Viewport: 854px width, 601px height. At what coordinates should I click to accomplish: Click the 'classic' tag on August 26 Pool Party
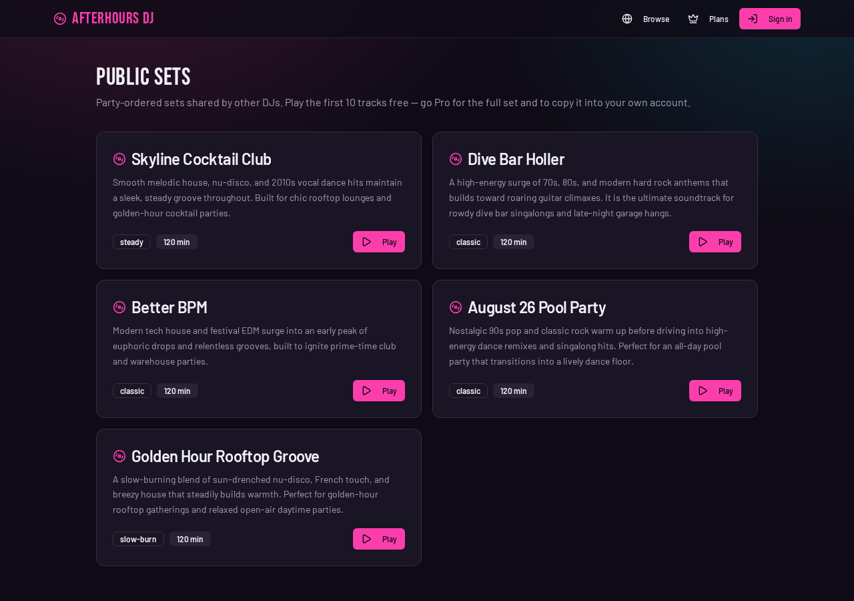tap(468, 391)
